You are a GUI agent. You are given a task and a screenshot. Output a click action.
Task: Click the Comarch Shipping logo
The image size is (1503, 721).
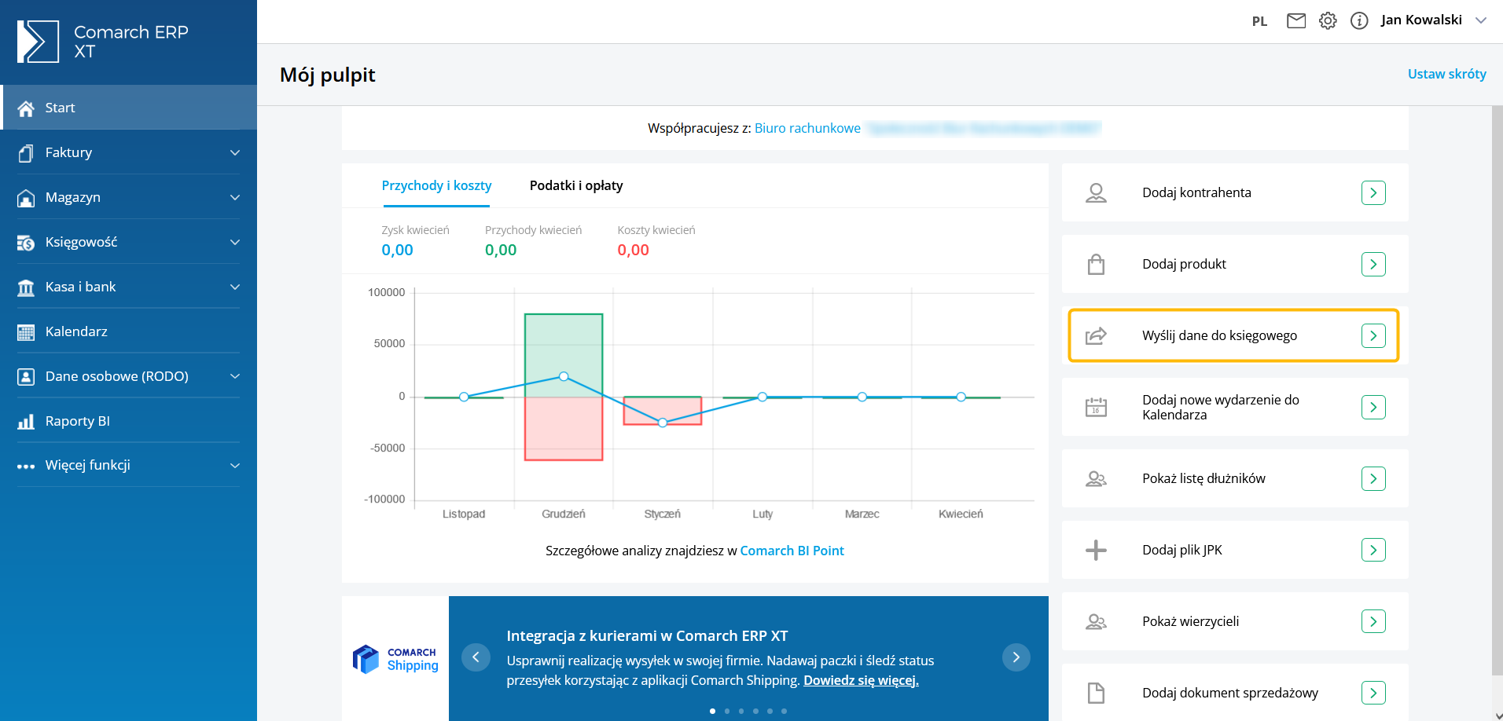tap(395, 659)
